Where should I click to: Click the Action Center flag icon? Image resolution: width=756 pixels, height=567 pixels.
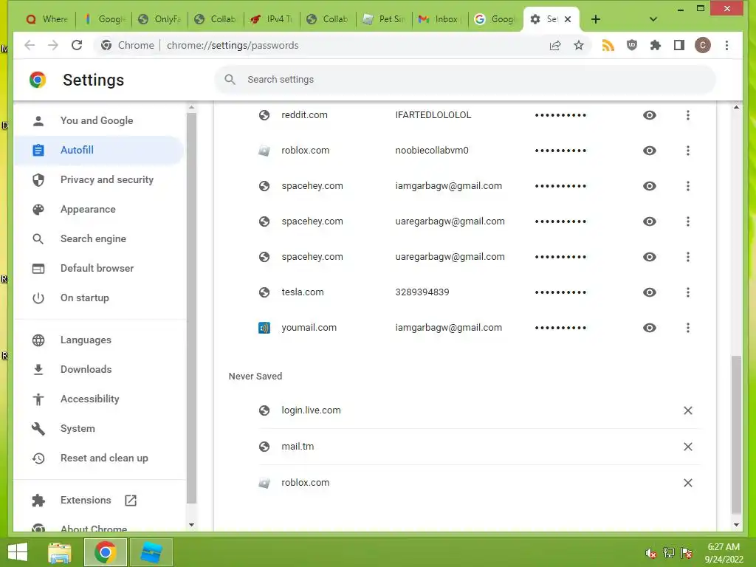coord(687,553)
